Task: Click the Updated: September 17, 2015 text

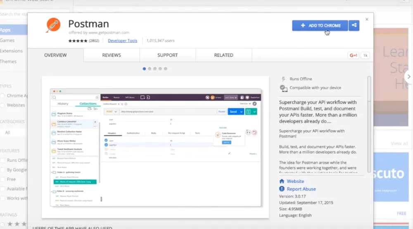Action: [x=306, y=203]
